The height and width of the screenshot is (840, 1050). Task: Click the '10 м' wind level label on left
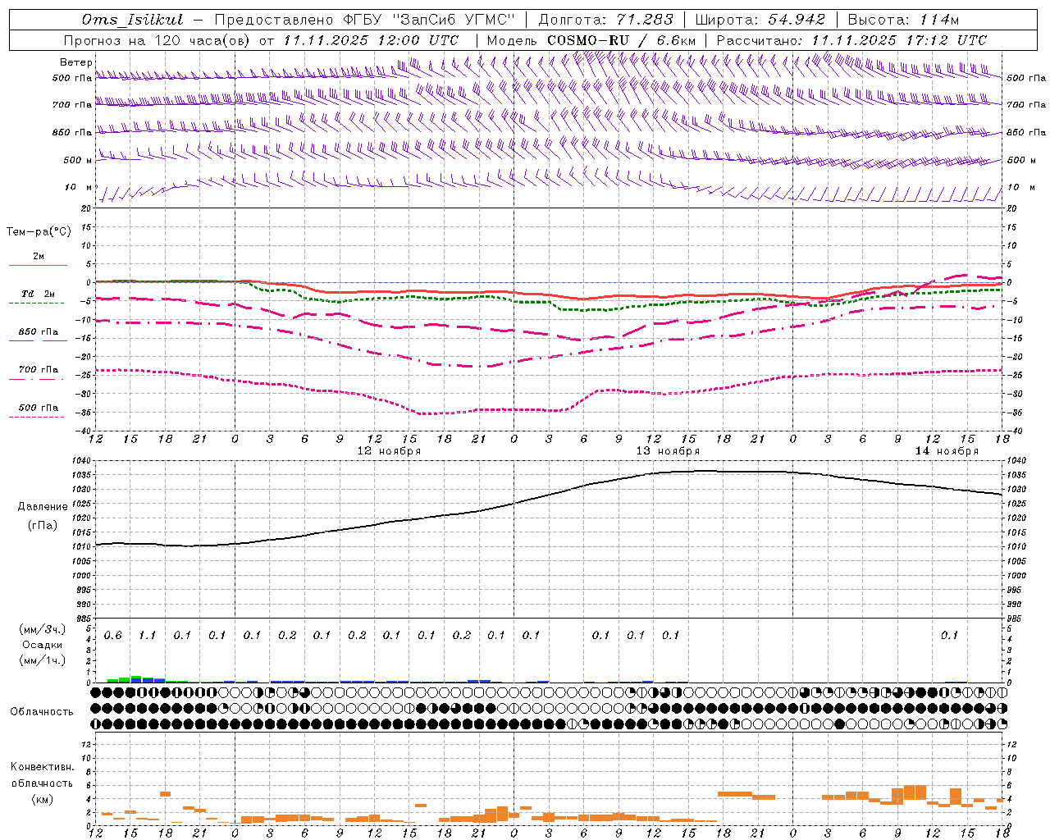point(79,187)
